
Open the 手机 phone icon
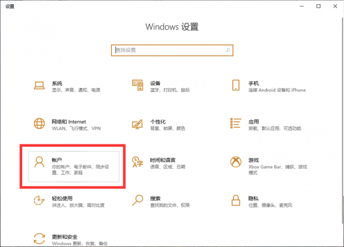click(236, 85)
